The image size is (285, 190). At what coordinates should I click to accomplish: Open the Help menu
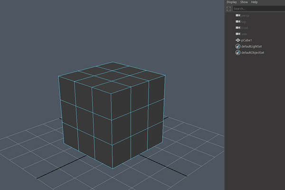(x=255, y=2)
